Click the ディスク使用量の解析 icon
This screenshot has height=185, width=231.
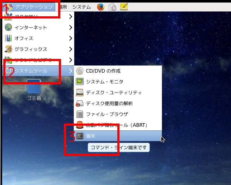(80, 103)
